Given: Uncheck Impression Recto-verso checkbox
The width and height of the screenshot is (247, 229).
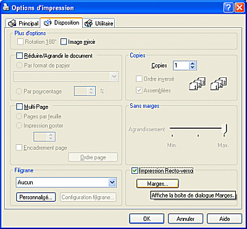Looking at the screenshot, I should pos(135,171).
